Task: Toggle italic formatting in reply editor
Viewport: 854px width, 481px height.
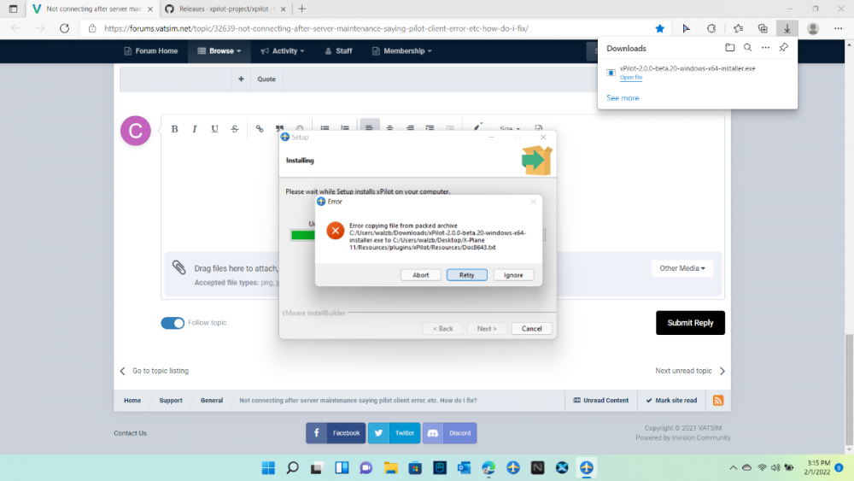Action: [x=195, y=129]
